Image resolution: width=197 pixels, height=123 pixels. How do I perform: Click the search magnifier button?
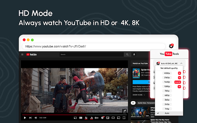click(x=127, y=54)
